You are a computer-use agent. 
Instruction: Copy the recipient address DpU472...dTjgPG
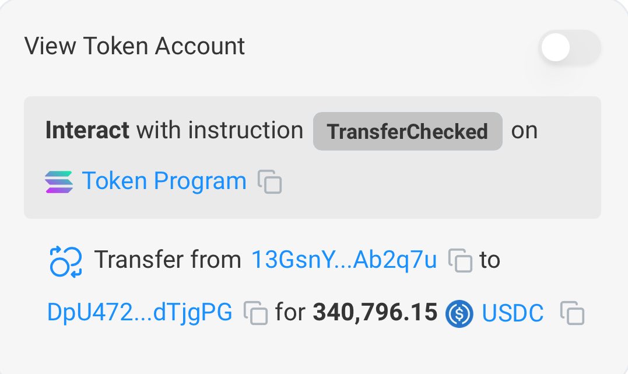[255, 313]
